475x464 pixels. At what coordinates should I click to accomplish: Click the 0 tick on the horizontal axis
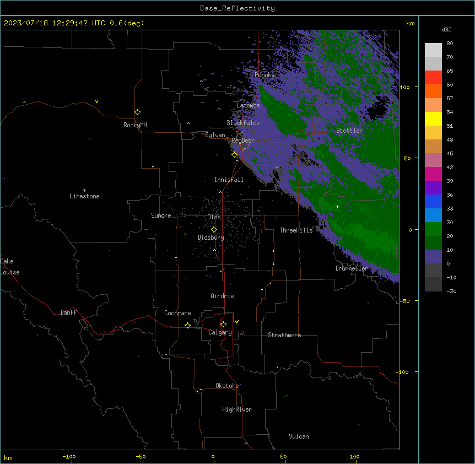coord(213,457)
